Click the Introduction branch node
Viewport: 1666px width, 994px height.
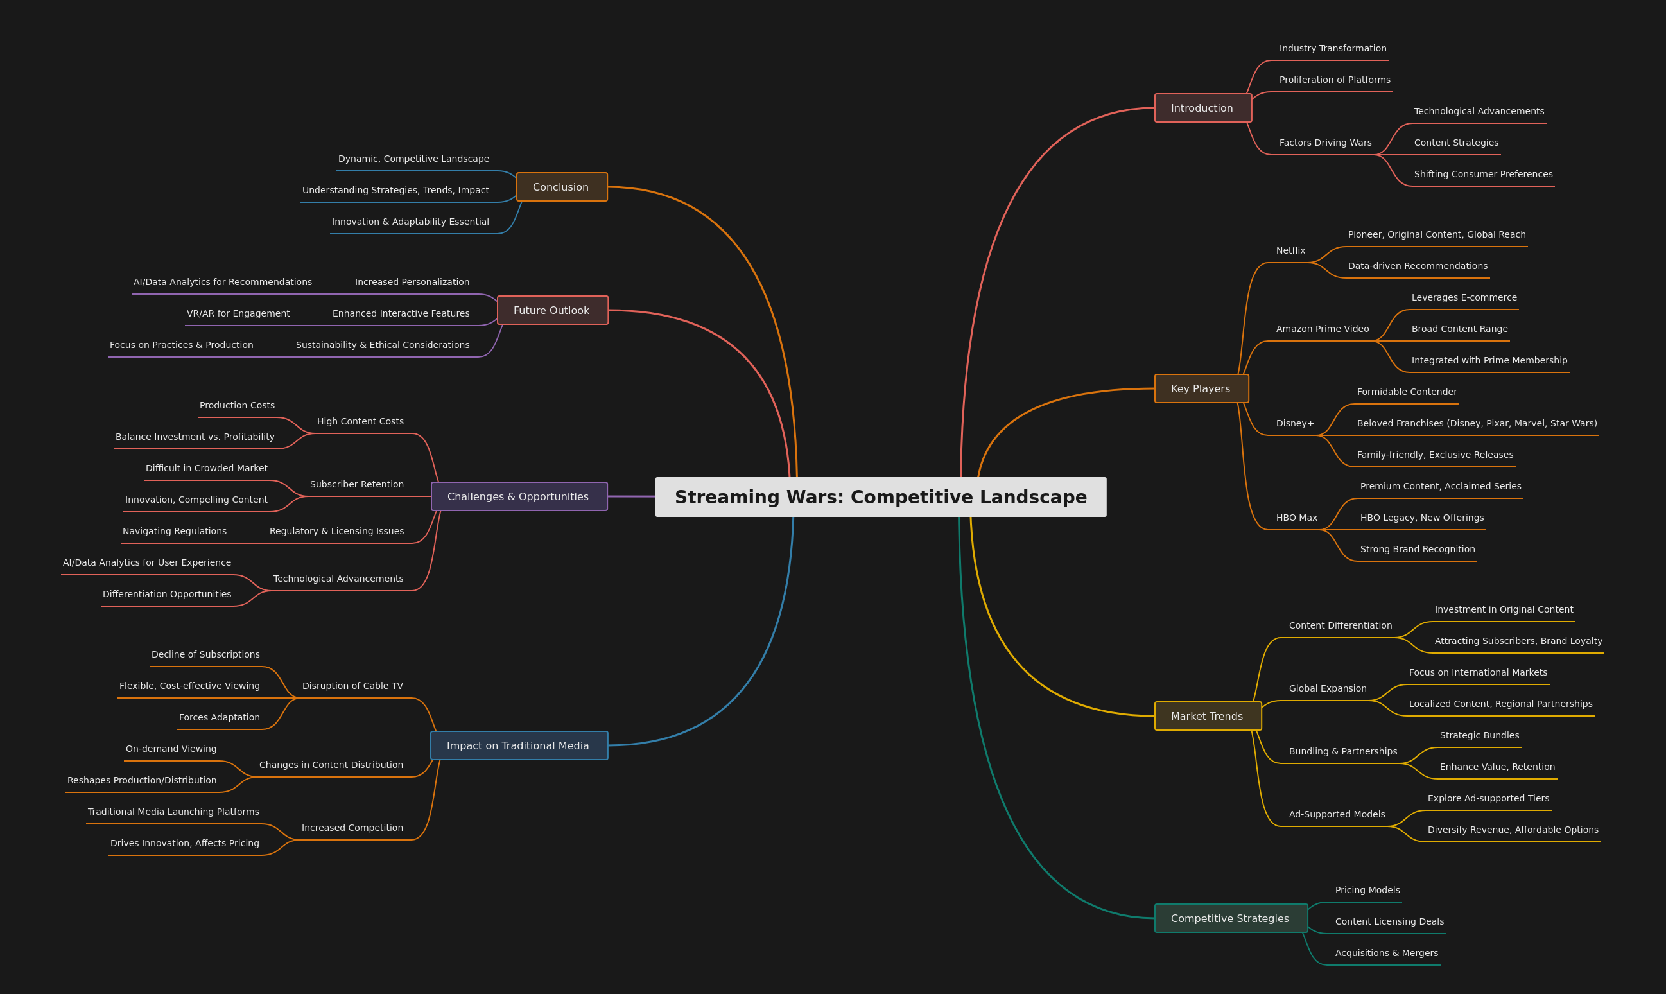1202,107
